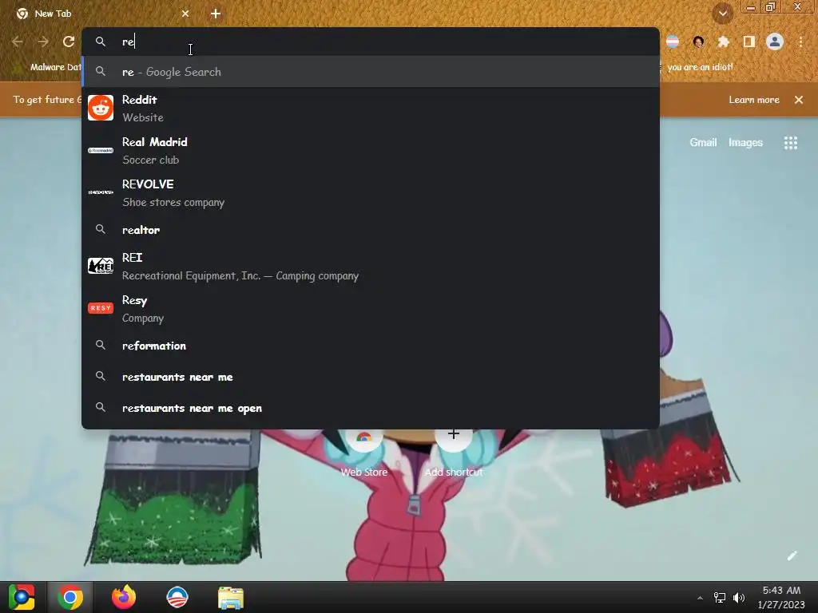Choose the Resy company suggestion
818x613 pixels.
tap(371, 309)
